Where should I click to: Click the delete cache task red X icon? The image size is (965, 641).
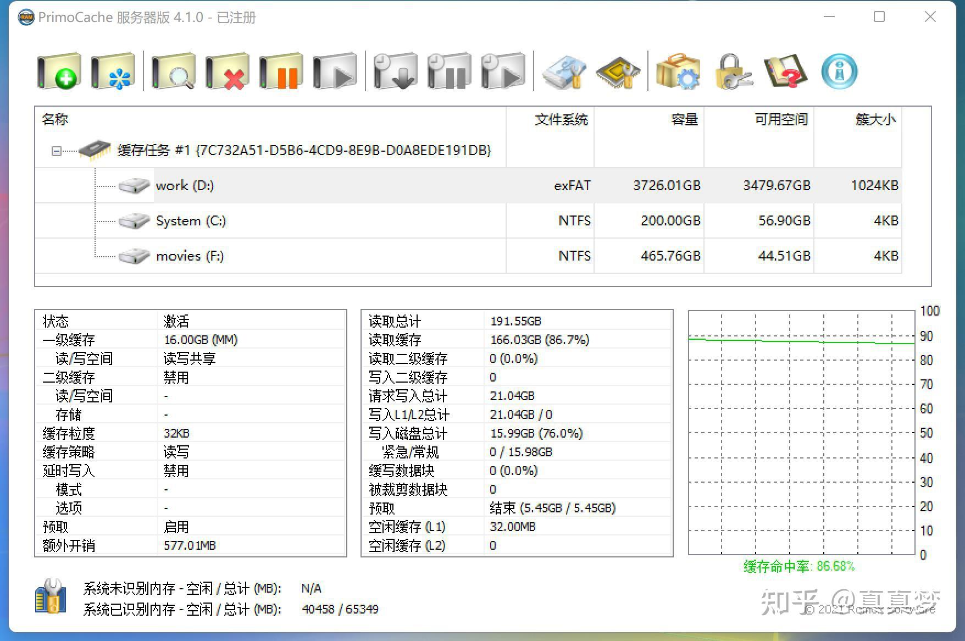227,71
